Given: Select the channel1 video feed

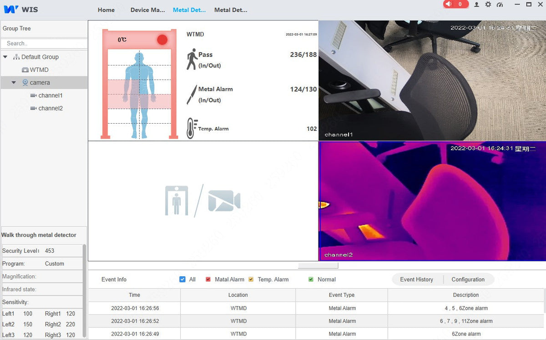Looking at the screenshot, I should point(432,80).
